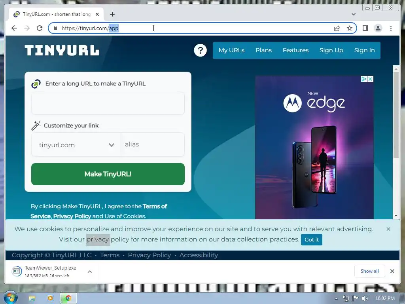Click the page scrollbar down arrow
The height and width of the screenshot is (304, 405).
(396, 216)
